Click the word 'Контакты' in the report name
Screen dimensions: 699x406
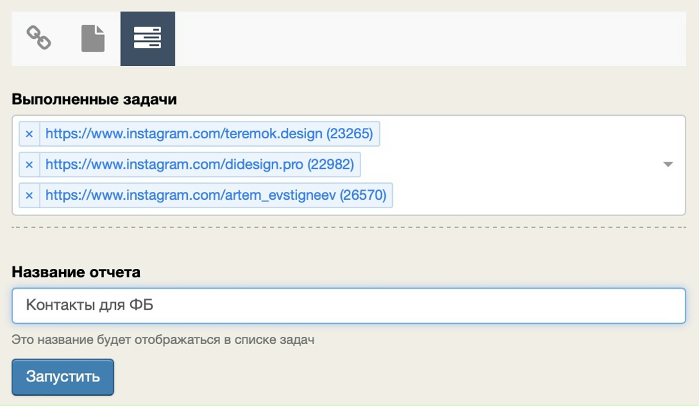pos(53,306)
